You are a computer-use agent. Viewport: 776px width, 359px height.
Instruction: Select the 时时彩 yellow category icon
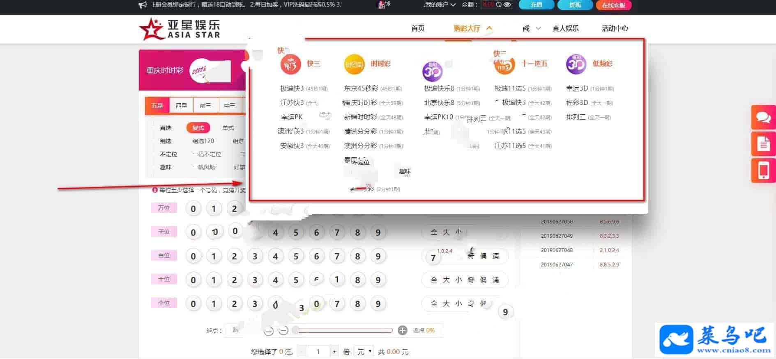[354, 64]
